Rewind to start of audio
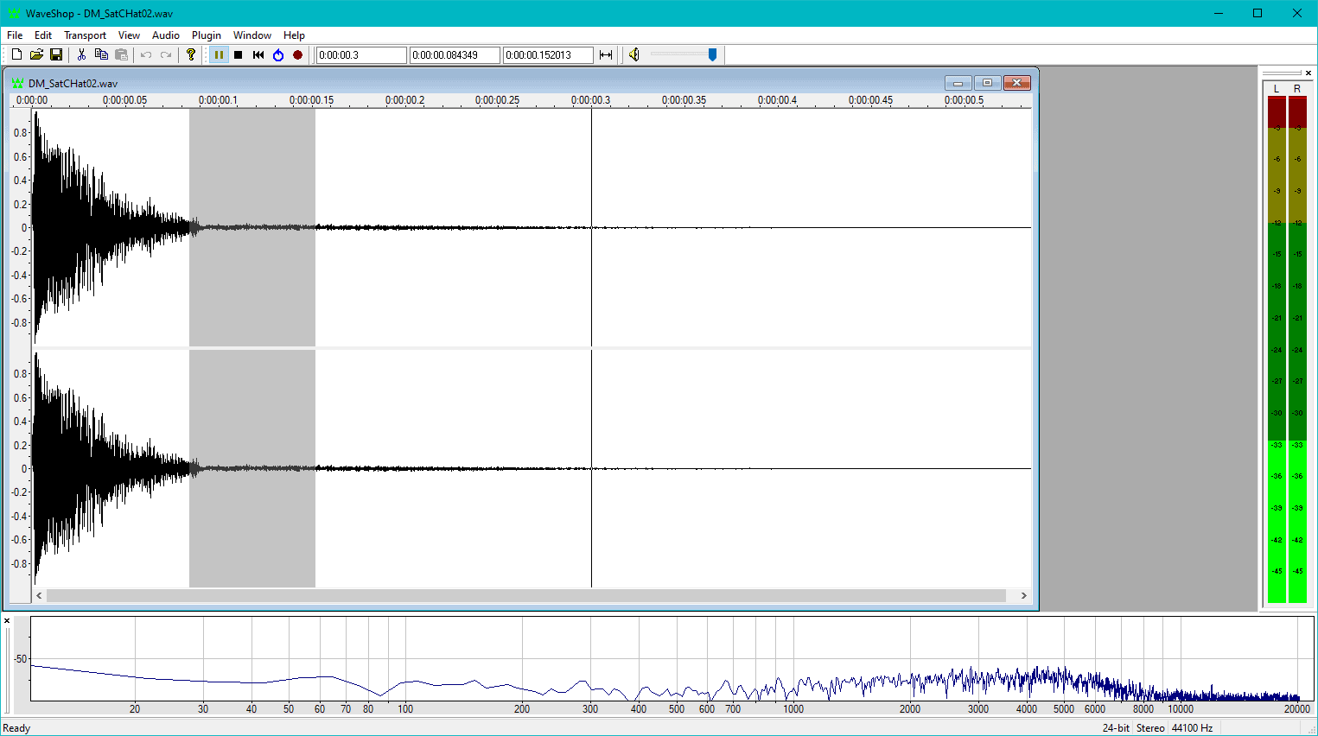 [x=258, y=54]
